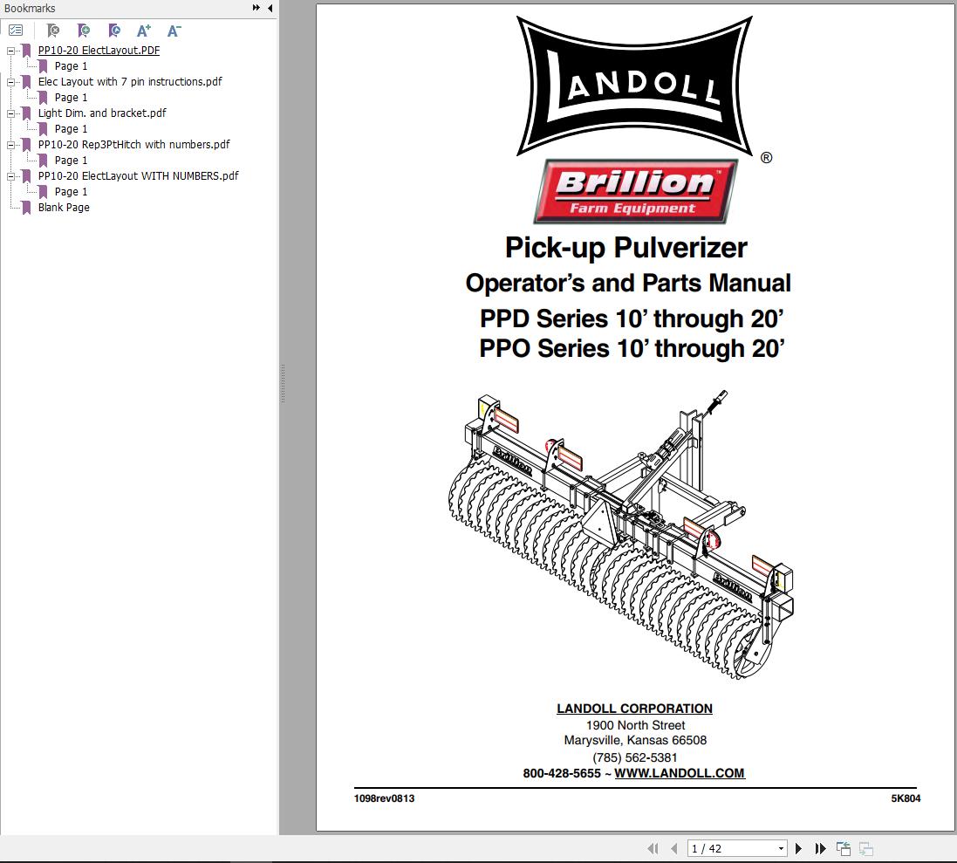
Task: Collapse the Elec Layout with 7 pin bookmark
Action: [x=10, y=81]
